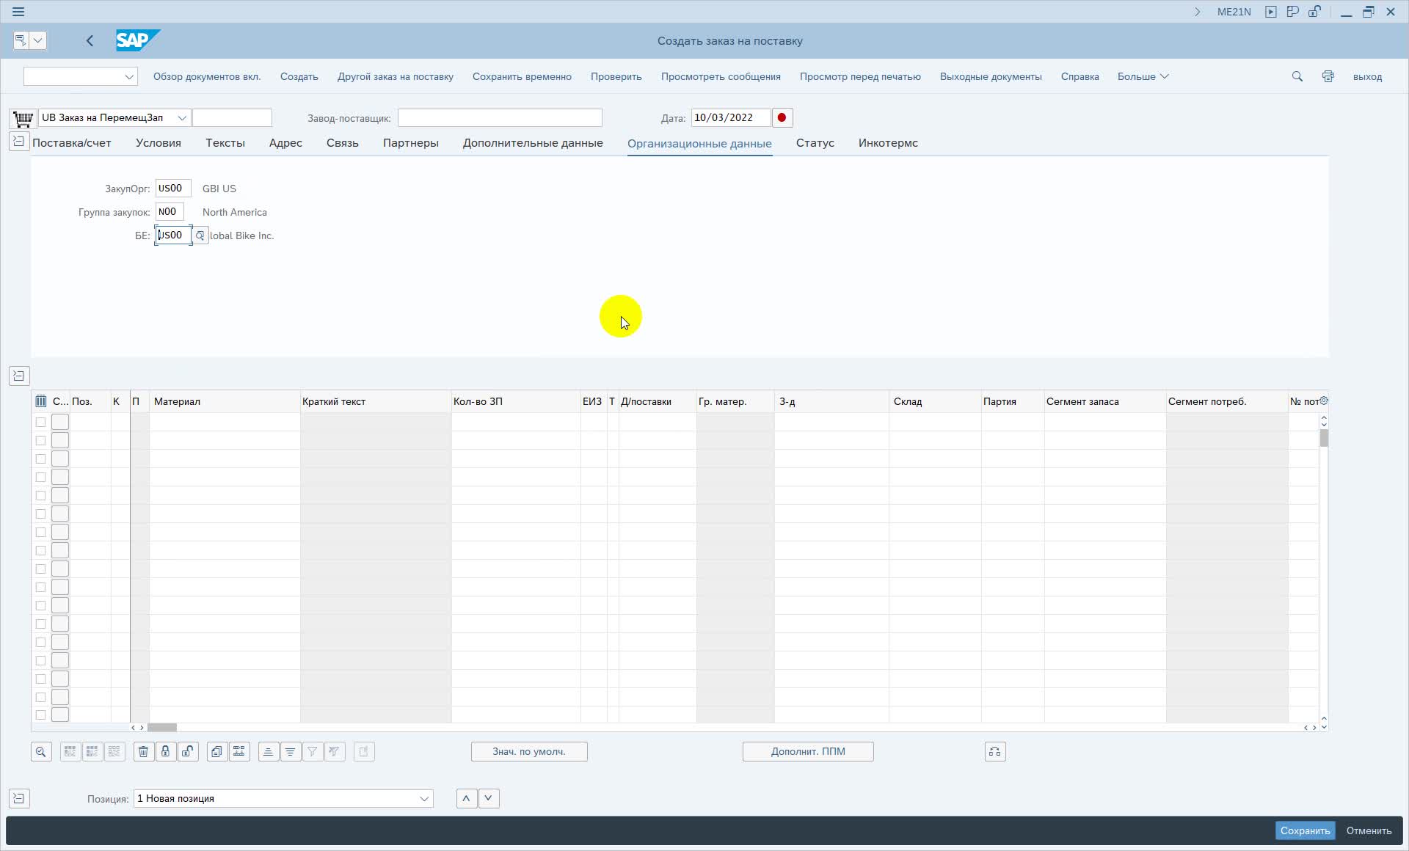Click the SAP logo
This screenshot has height=851, width=1409.
click(x=138, y=40)
